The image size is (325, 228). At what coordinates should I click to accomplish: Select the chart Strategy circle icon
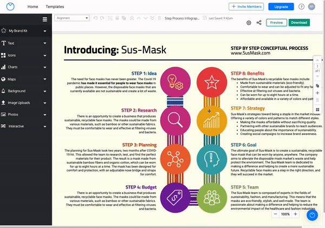click(212, 120)
